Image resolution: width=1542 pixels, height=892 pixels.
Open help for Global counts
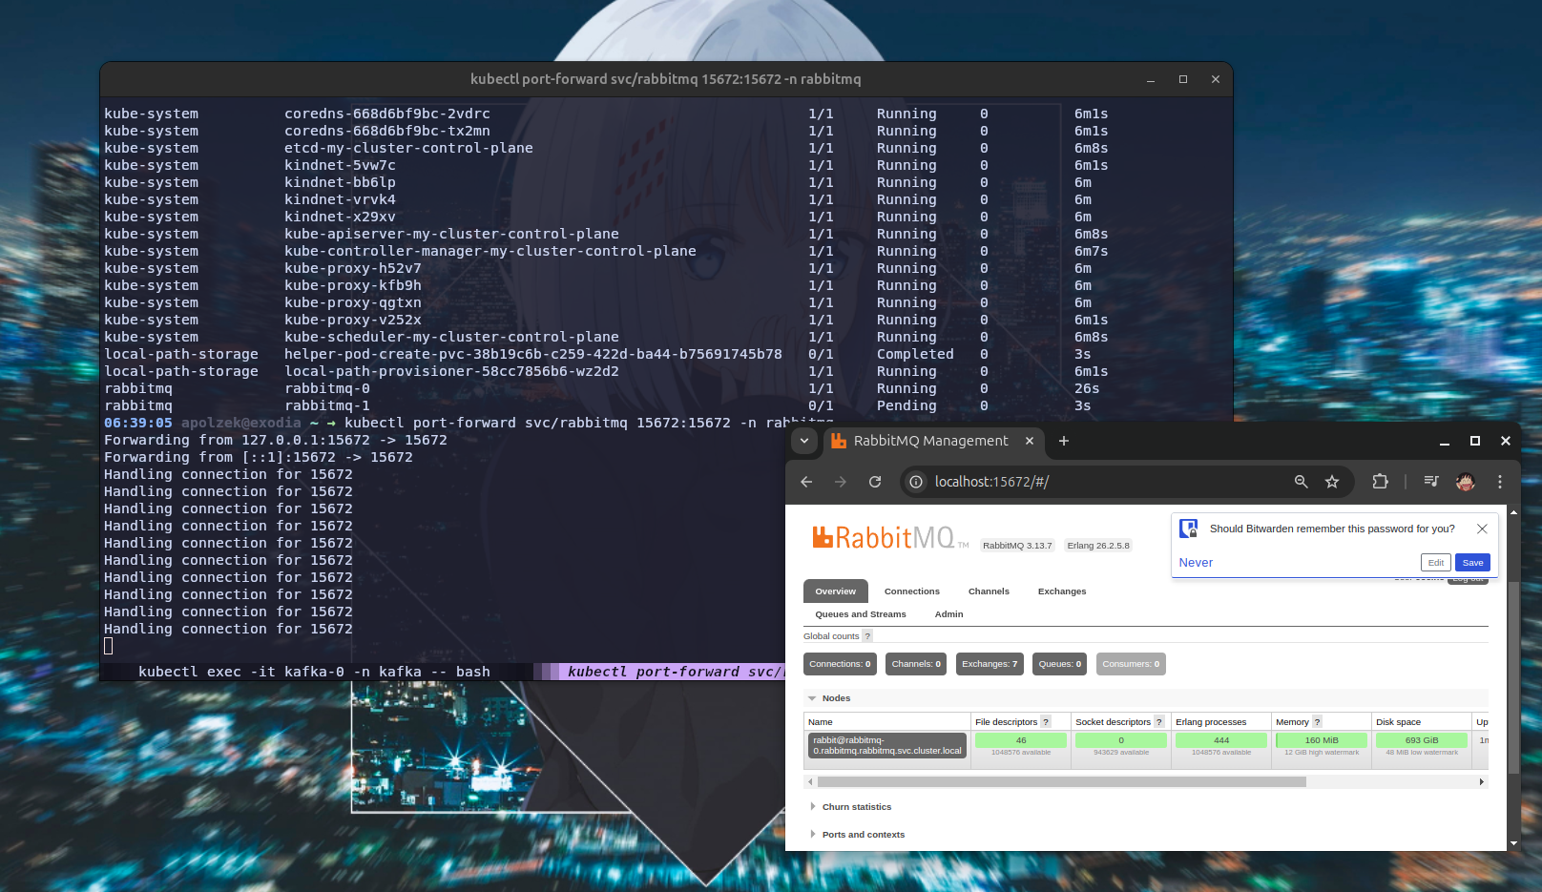pos(867,636)
